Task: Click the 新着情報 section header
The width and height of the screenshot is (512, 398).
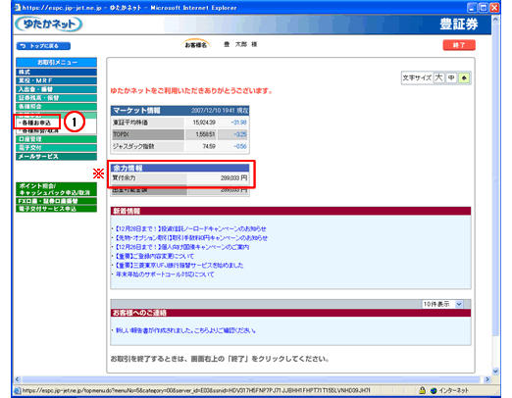Action: (x=290, y=211)
